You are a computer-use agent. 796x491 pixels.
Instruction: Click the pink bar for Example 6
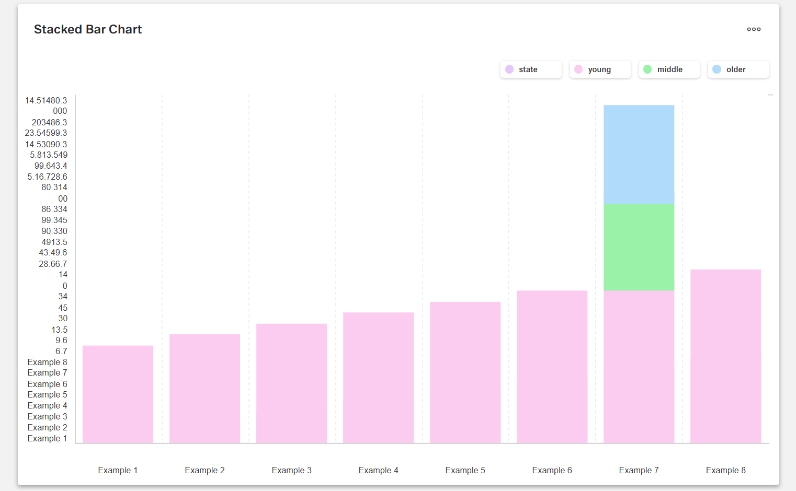(x=552, y=367)
